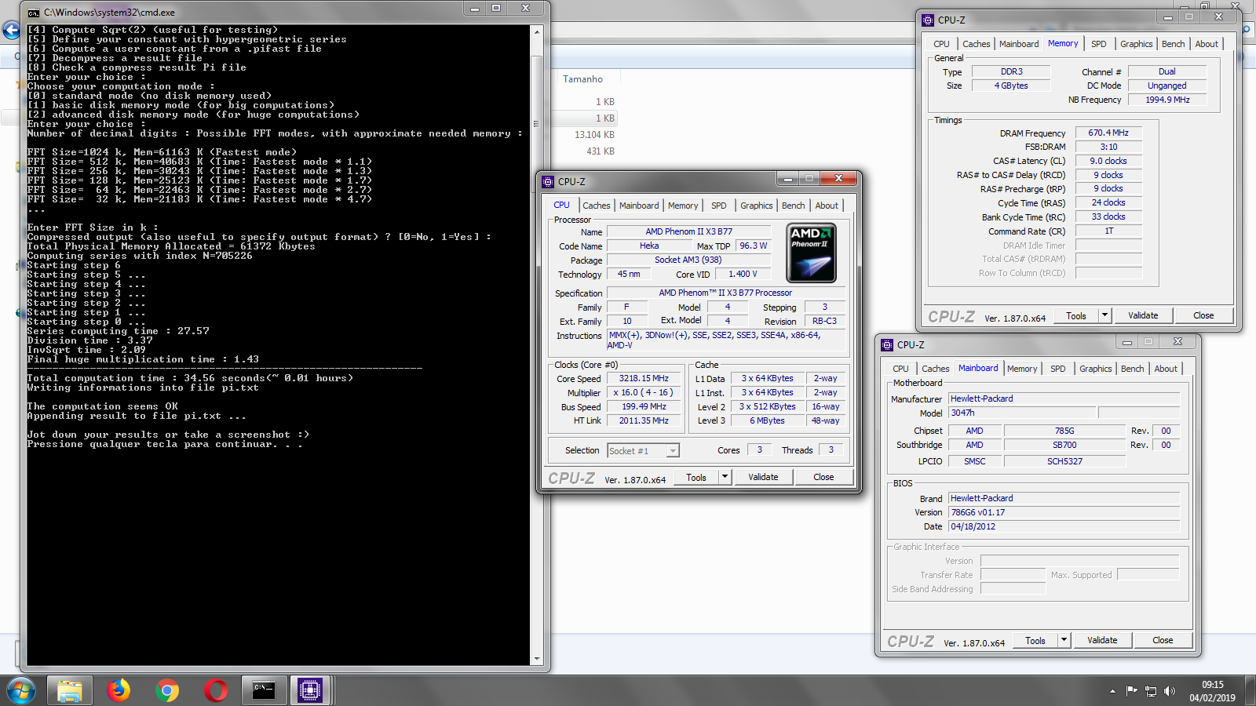The height and width of the screenshot is (706, 1256).
Task: Expand the Socket #1 selection combo box
Action: (673, 451)
